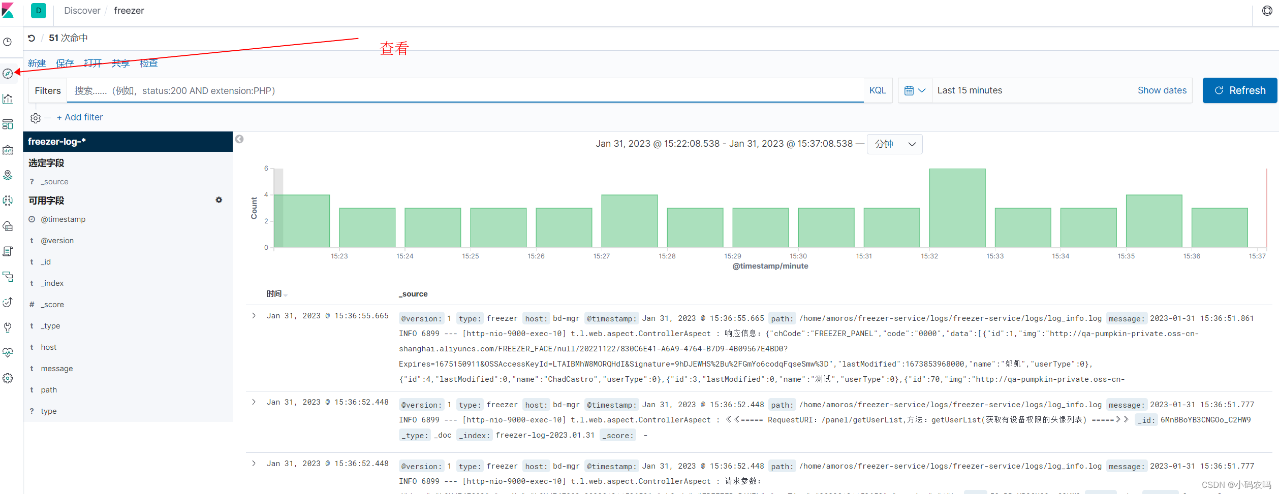
Task: Open Dashboard in the sidebar
Action: click(8, 124)
